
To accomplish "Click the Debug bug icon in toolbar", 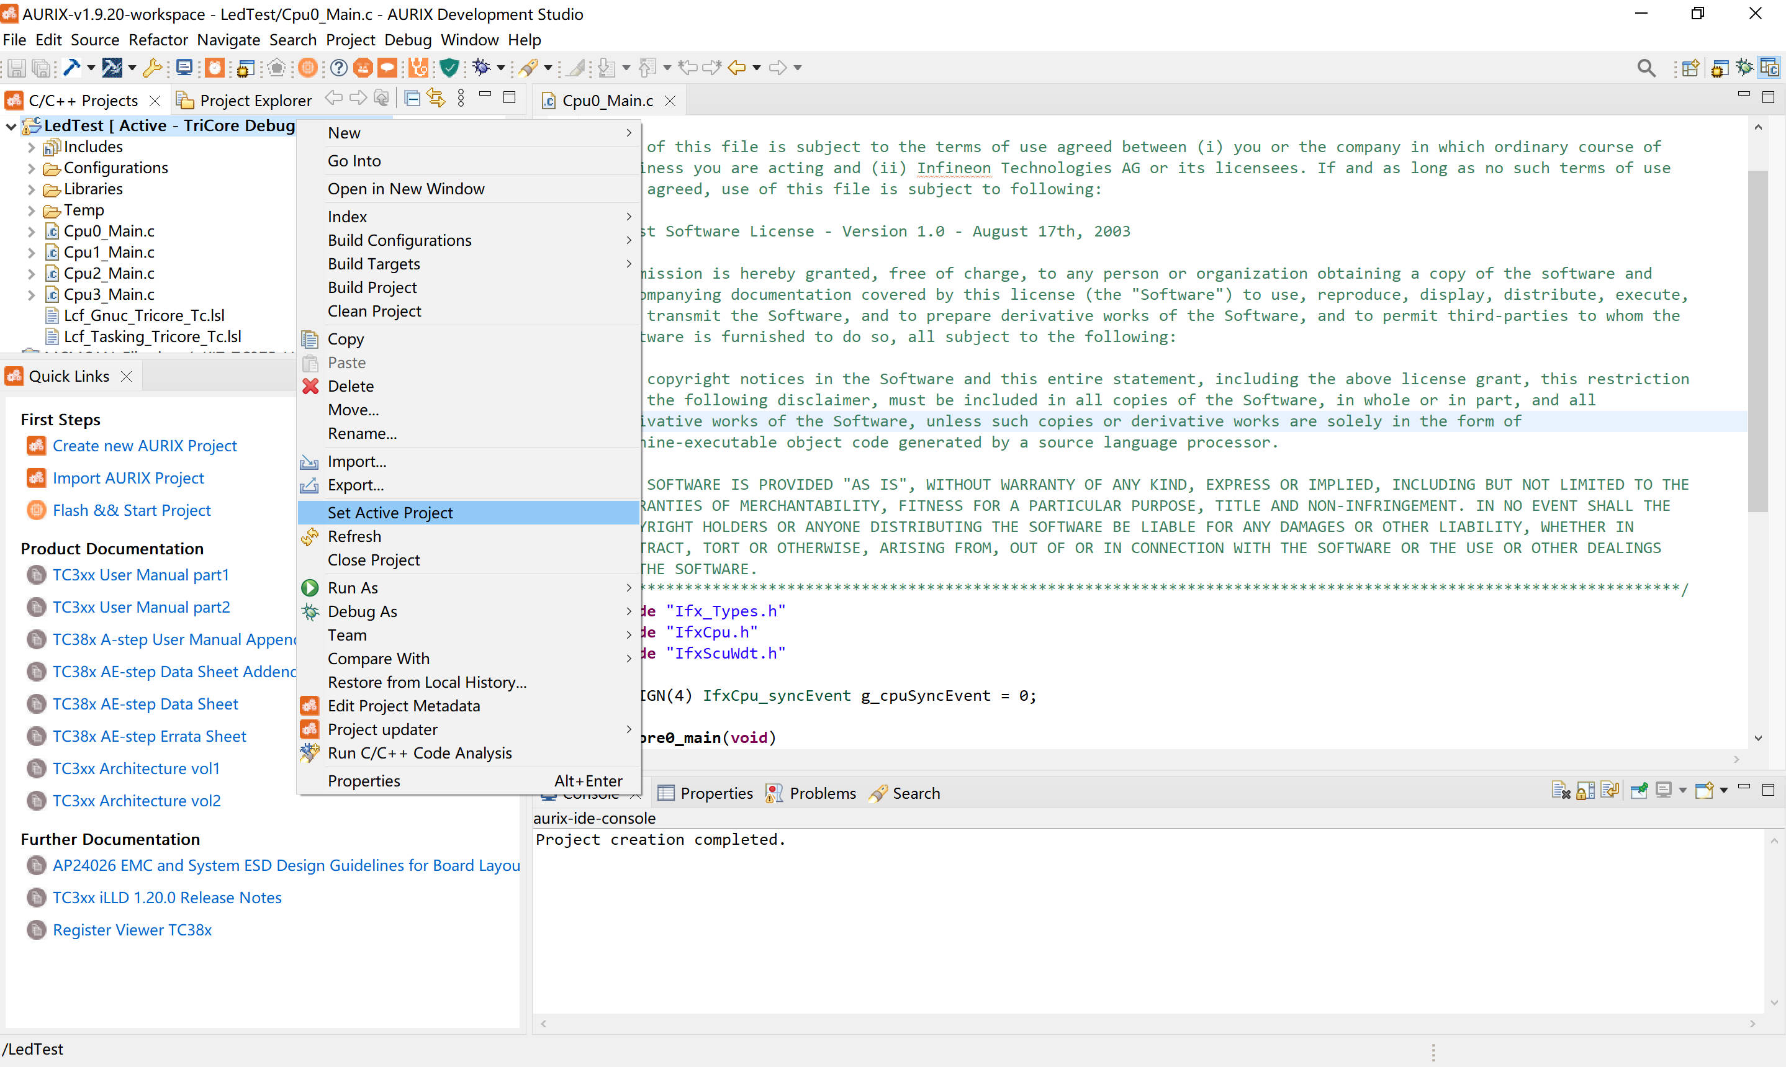I will click(482, 68).
